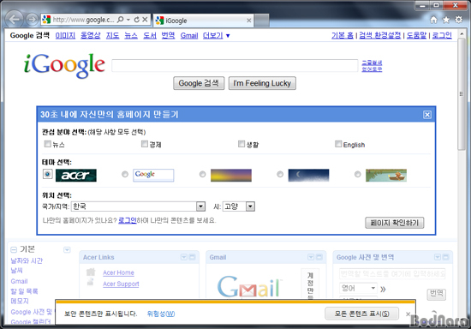Click the translation direction double arrow
Screen dimensions: 471x329
click(x=383, y=289)
